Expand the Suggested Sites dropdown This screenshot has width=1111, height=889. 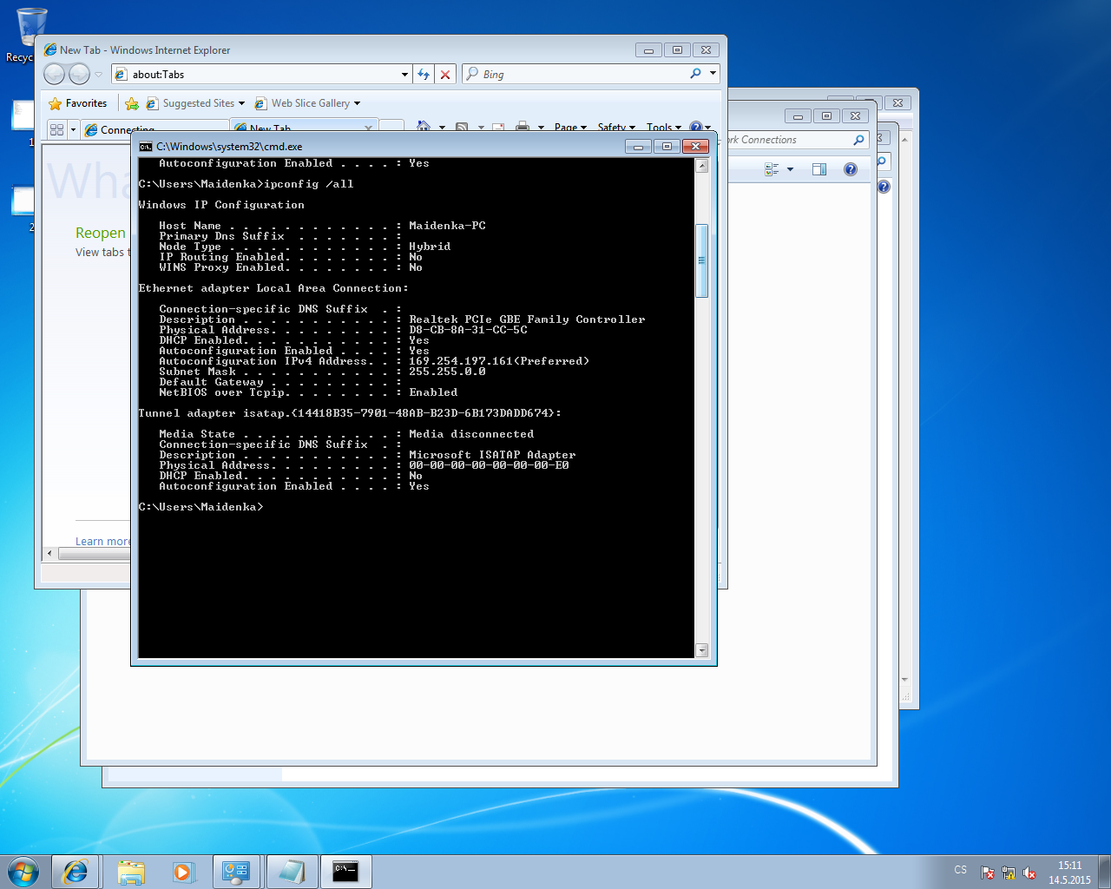tap(241, 103)
